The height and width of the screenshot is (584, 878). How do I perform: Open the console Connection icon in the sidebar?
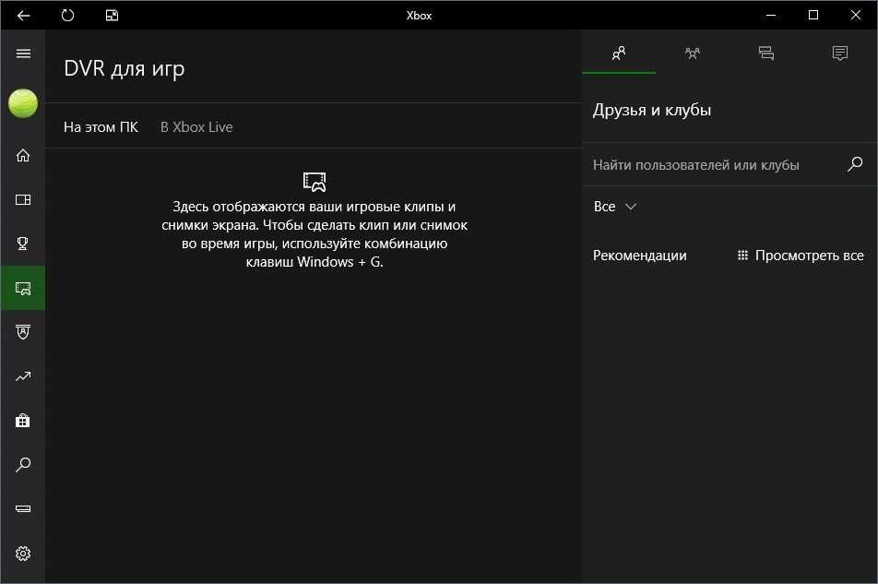23,508
